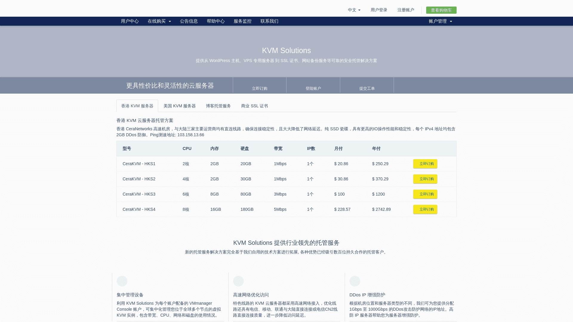Image resolution: width=573 pixels, height=322 pixels.
Task: Open the 中文 language dropdown
Action: (354, 10)
